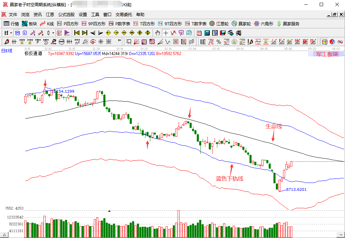
Task: Open the 窗口 menu
Action: [x=107, y=14]
